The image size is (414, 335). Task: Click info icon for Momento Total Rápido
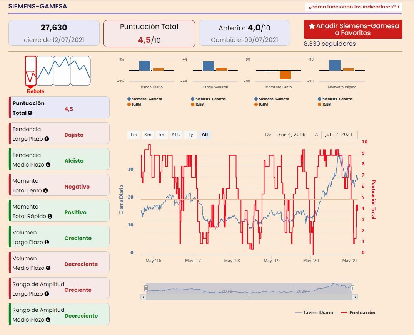click(x=50, y=216)
